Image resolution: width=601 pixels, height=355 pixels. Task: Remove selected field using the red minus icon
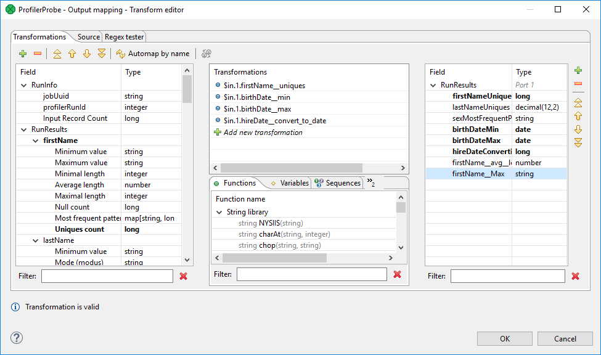click(38, 54)
